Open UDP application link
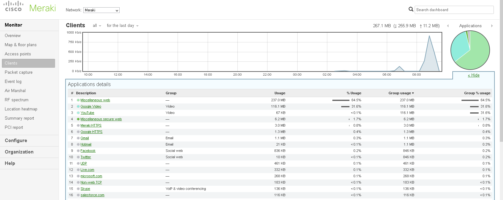This screenshot has height=200, width=503. click(x=84, y=163)
